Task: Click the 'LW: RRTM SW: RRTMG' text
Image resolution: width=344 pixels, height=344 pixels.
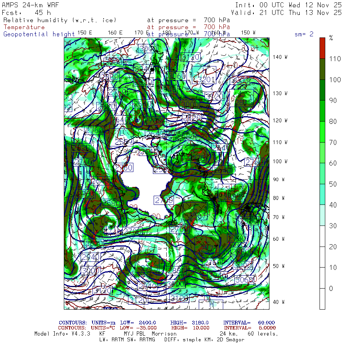Action: coord(127,340)
